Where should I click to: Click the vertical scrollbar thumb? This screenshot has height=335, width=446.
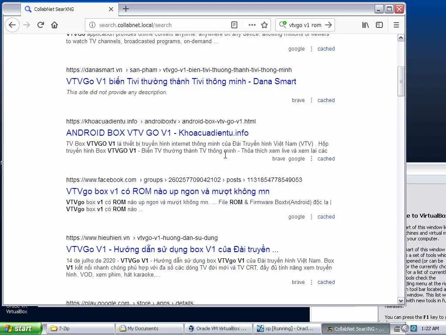(401, 82)
